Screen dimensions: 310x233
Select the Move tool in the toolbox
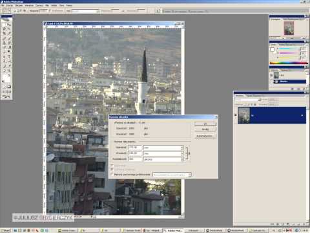pos(9,25)
